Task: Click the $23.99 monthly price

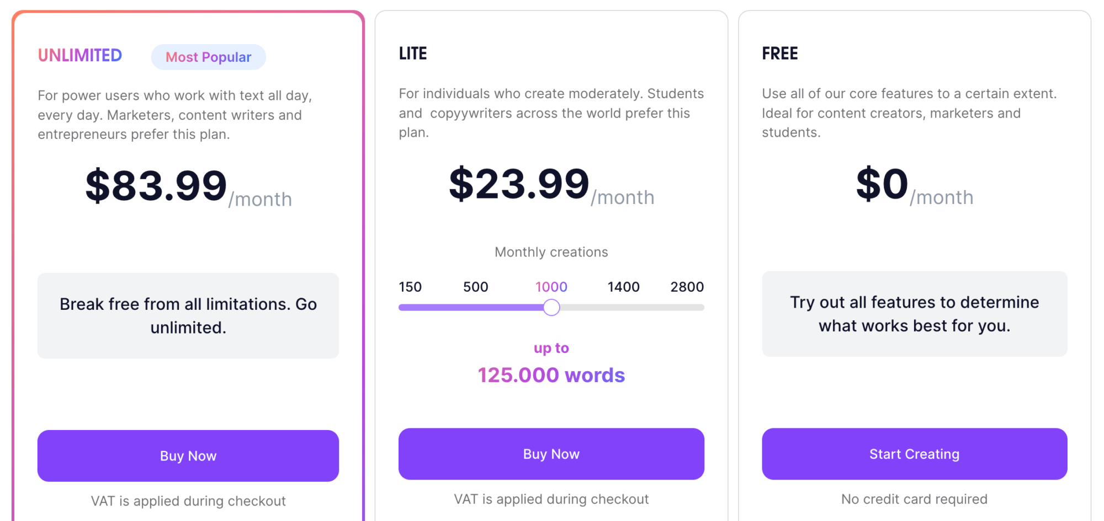Action: (x=519, y=184)
